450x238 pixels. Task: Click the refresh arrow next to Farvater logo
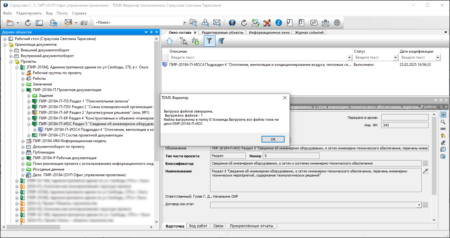pos(244,23)
